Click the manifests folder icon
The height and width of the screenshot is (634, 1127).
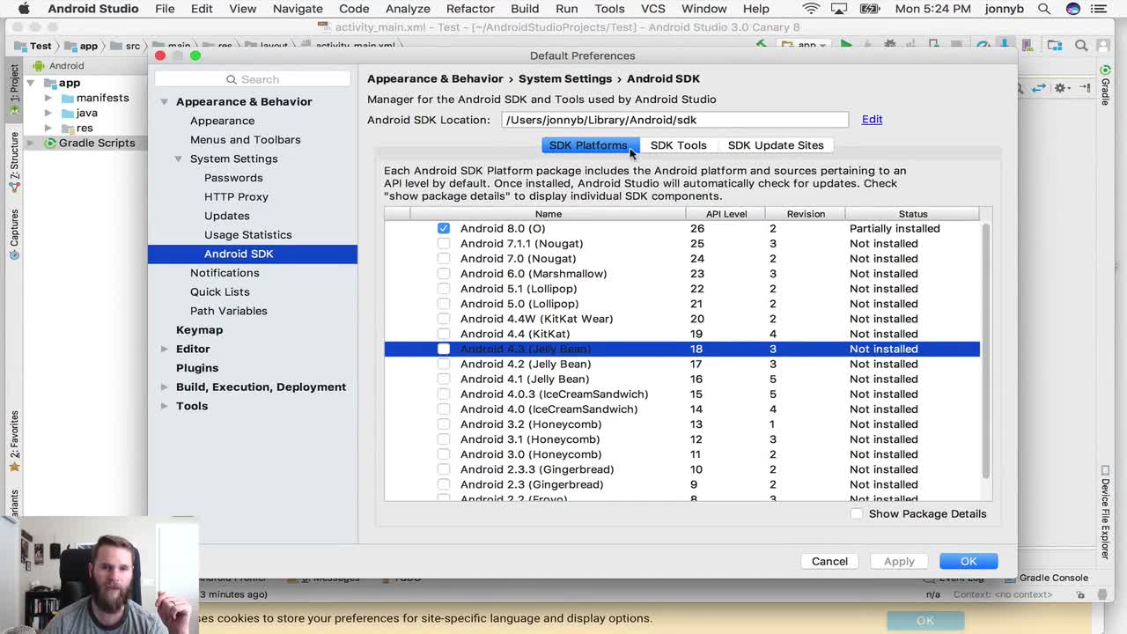[68, 98]
